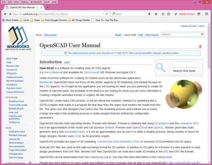Switch to the Discussion tab
The height and width of the screenshot is (165, 212).
pos(50,35)
